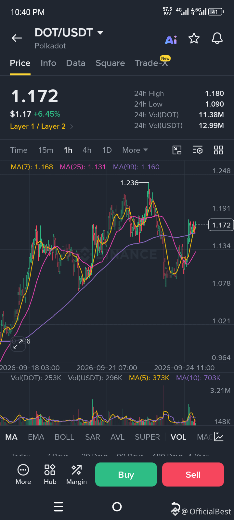This screenshot has height=520, width=234.
Task: Open the AI assistant icon
Action: [x=171, y=40]
